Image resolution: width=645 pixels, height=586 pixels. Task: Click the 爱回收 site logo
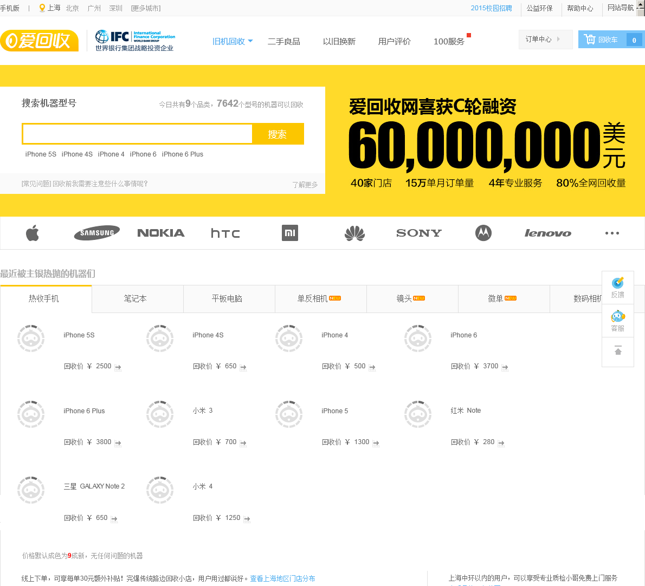[40, 41]
